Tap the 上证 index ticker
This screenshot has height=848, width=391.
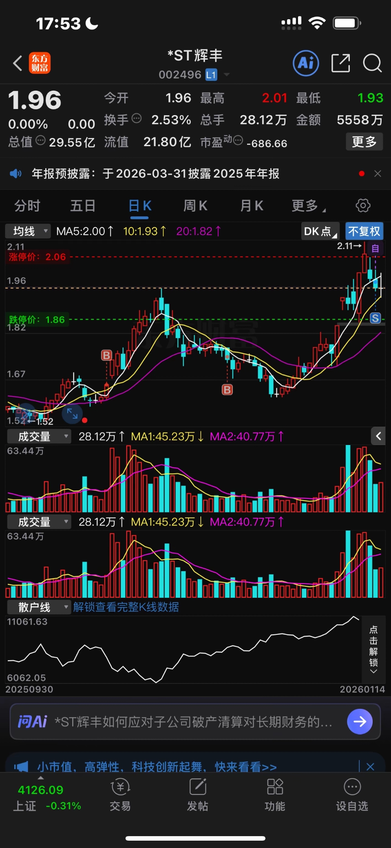point(47,798)
